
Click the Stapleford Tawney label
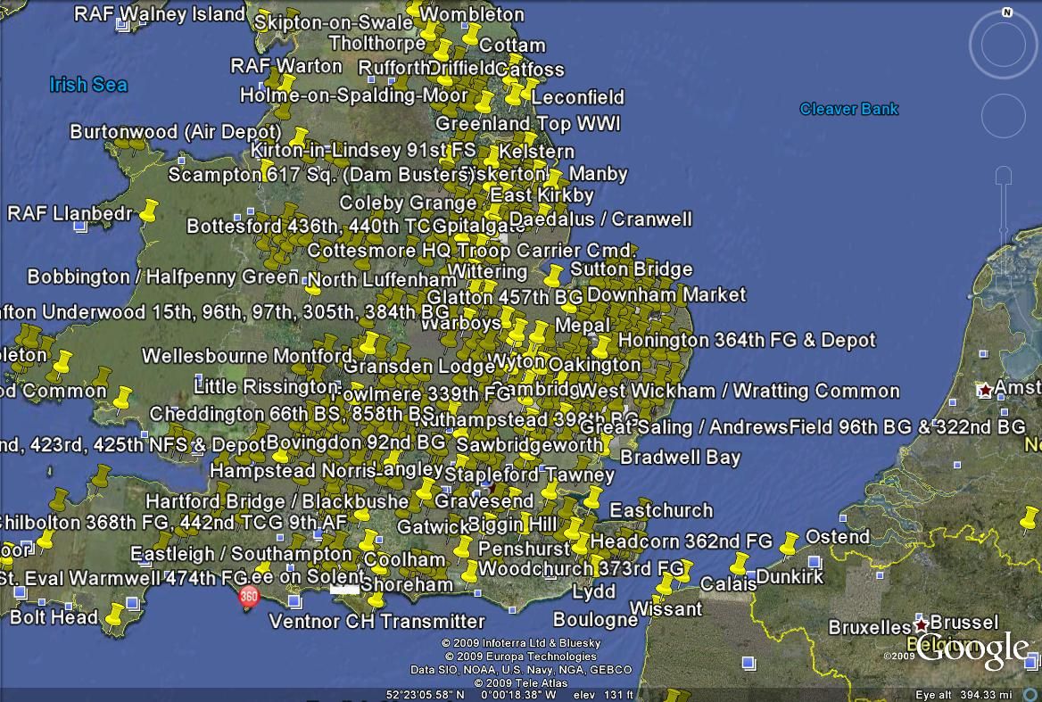click(x=530, y=475)
